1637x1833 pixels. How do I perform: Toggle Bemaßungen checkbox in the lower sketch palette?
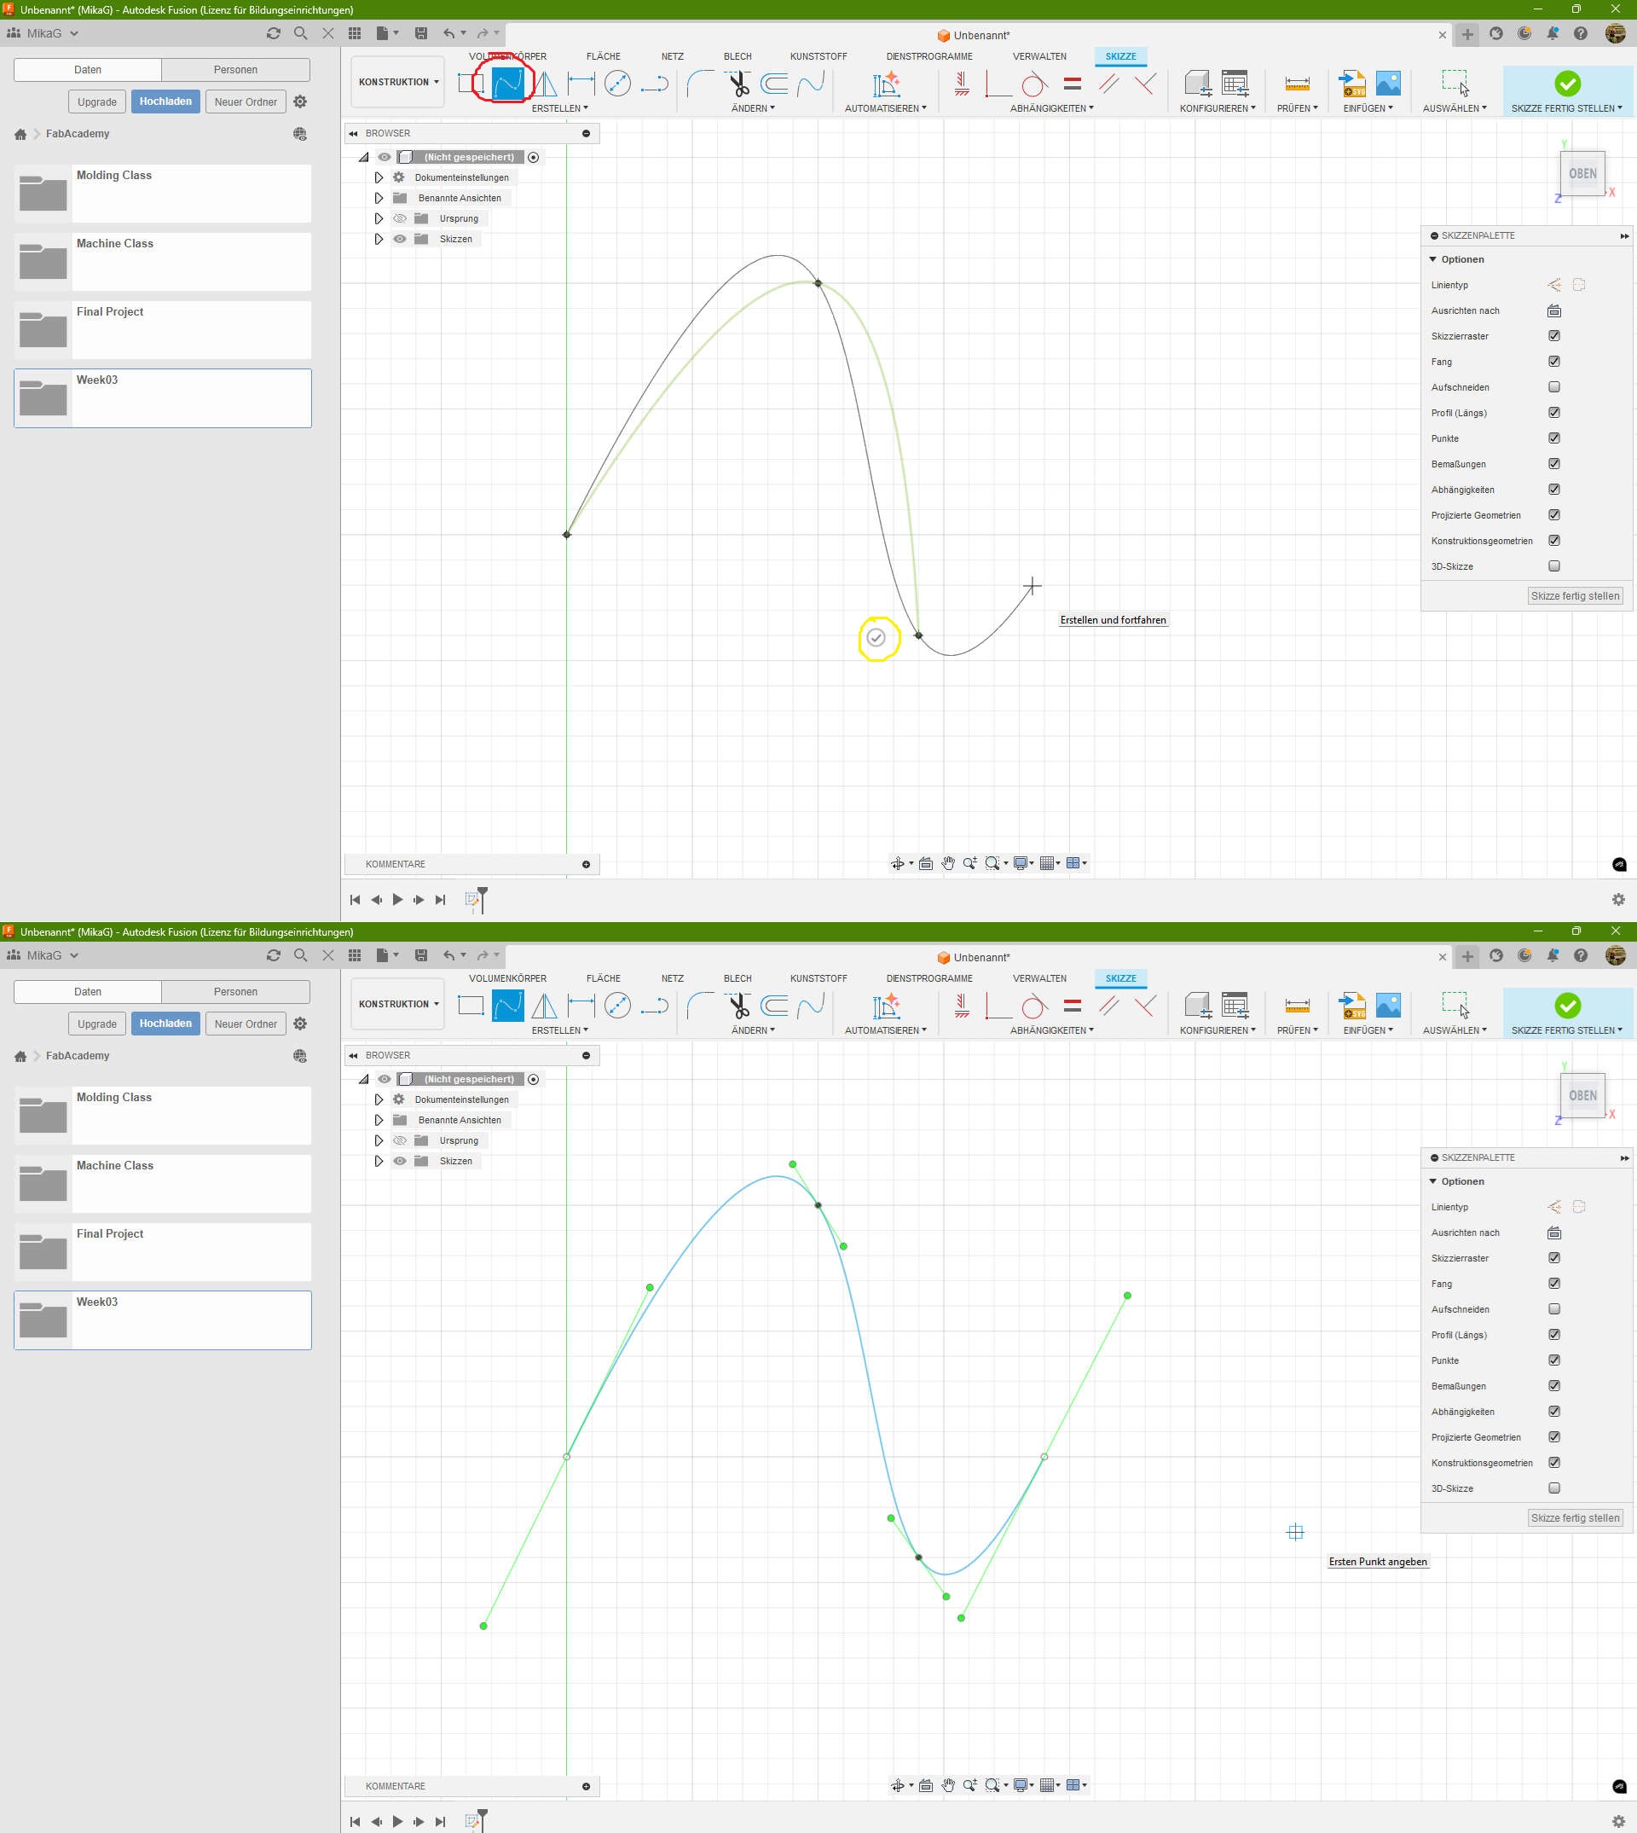click(x=1554, y=1386)
